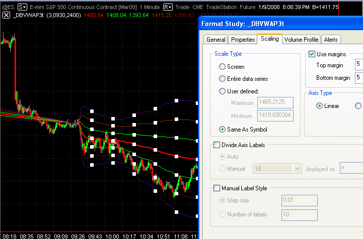Click the red 1400.84 study value
363x239 pixels.
point(94,16)
